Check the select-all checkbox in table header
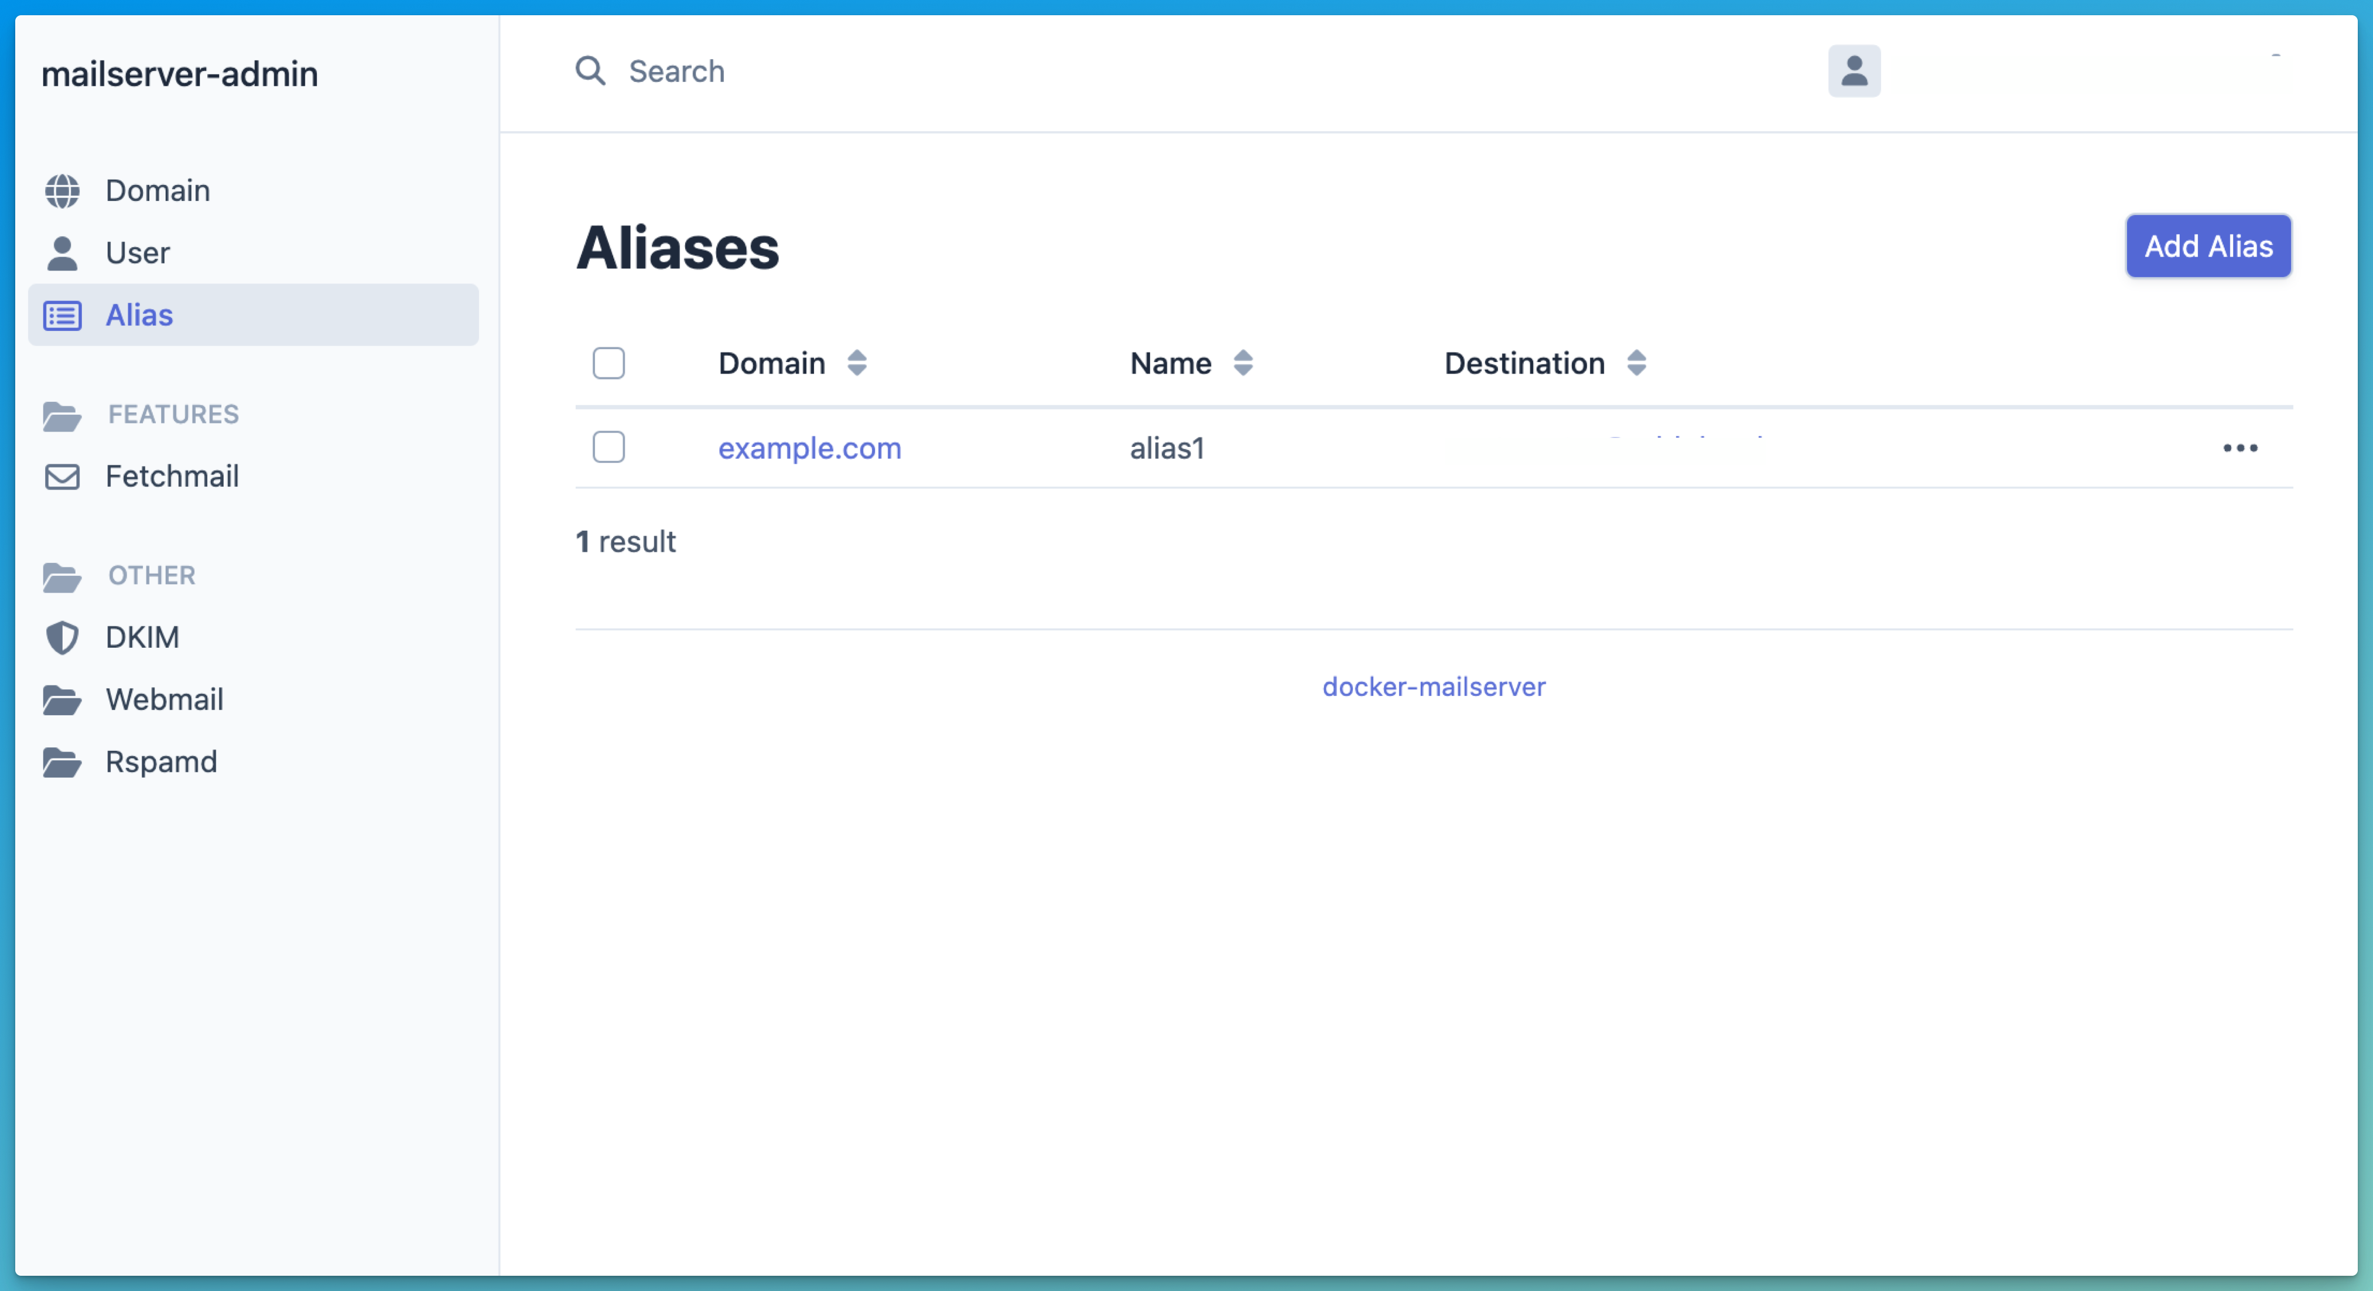 coord(608,363)
